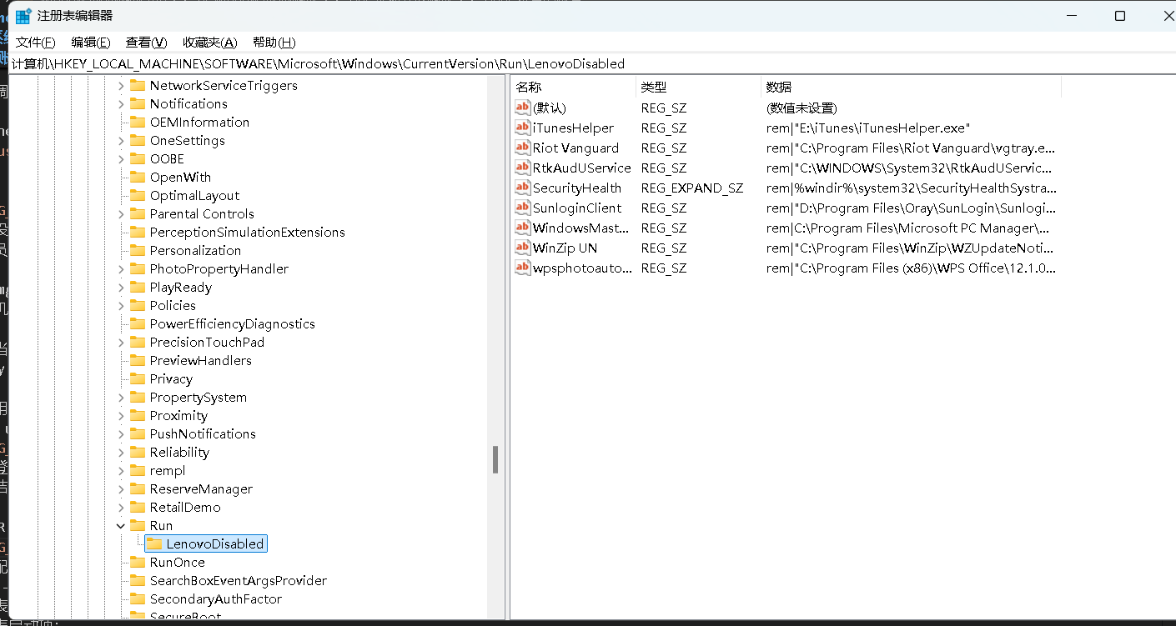Viewport: 1176px width, 626px height.
Task: Expand the PlayReady key arrow
Action: tap(121, 287)
